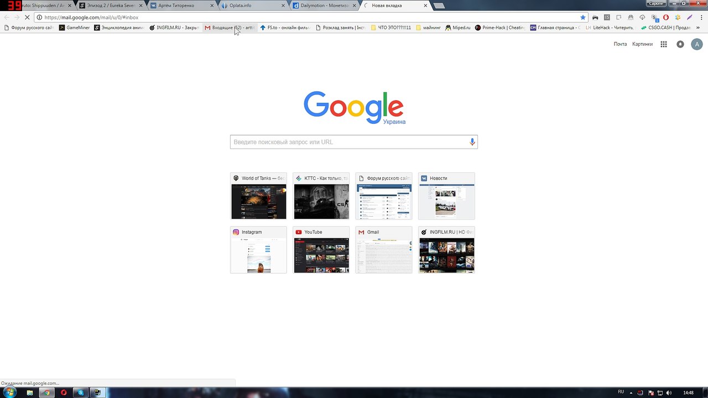This screenshot has height=398, width=708.
Task: Open the Входящие Gmail bookmark
Action: (x=230, y=27)
